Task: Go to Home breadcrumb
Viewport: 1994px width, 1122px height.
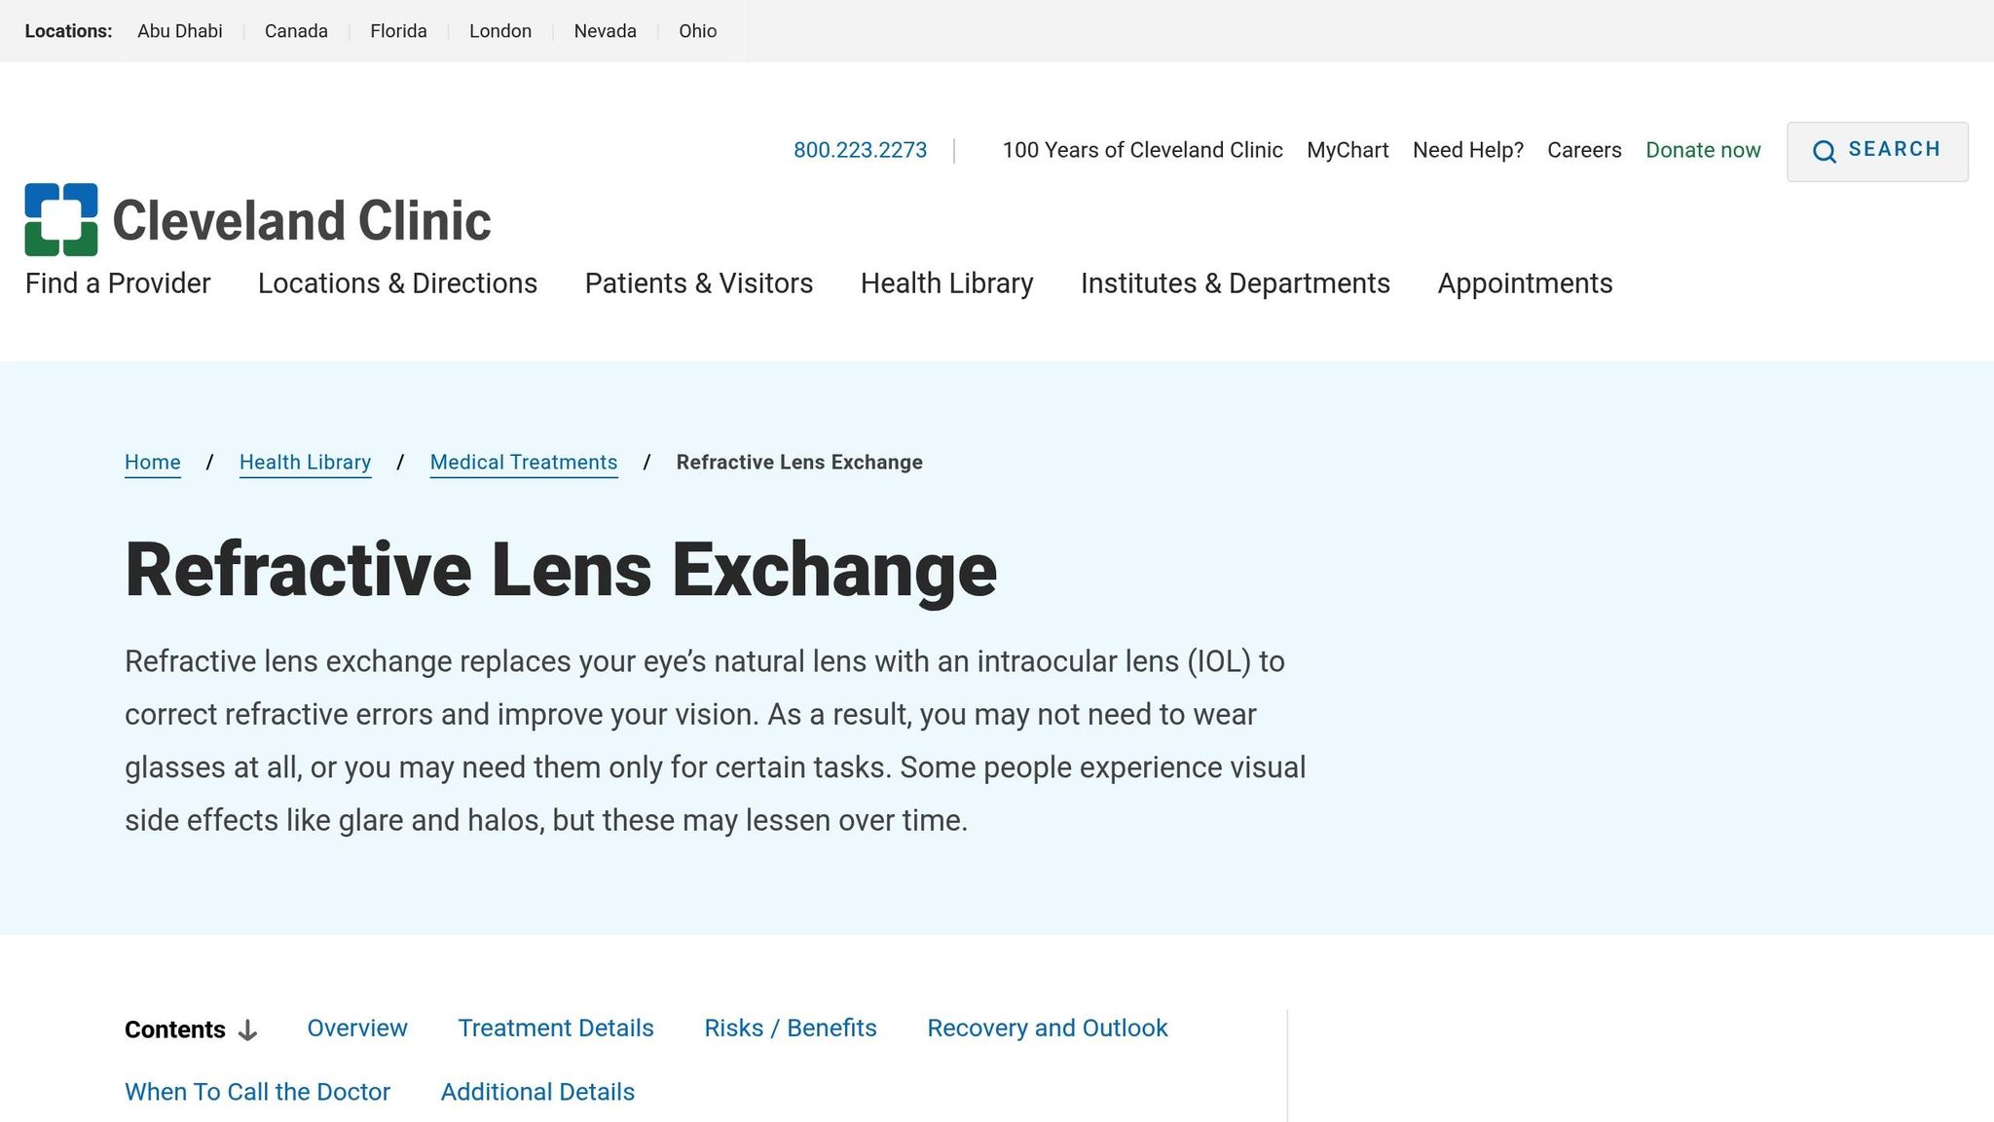Action: 153,463
